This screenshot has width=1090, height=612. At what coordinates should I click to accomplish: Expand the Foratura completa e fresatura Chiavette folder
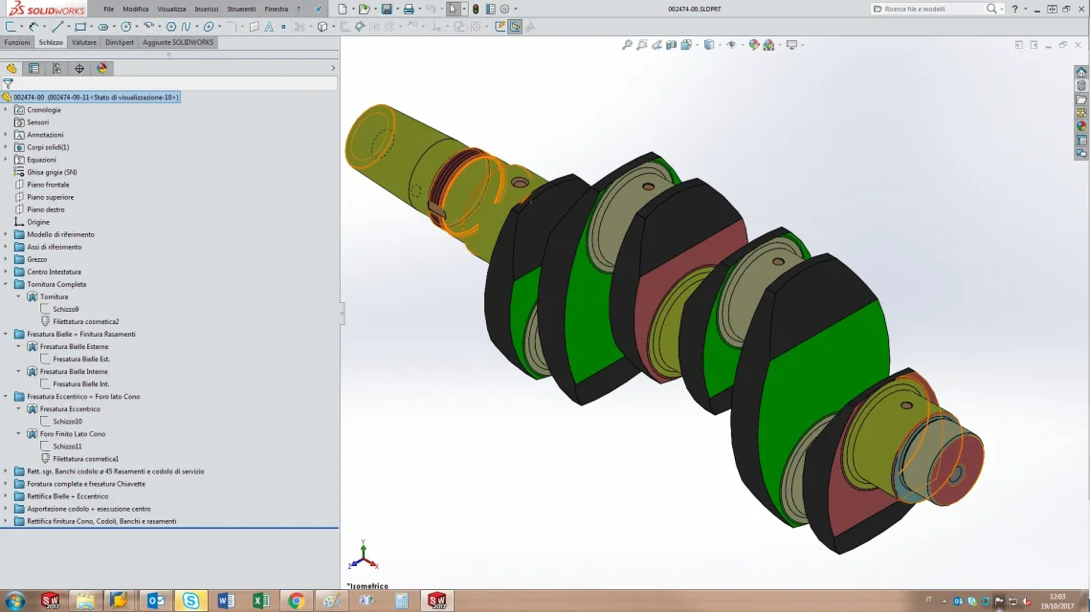click(x=6, y=484)
